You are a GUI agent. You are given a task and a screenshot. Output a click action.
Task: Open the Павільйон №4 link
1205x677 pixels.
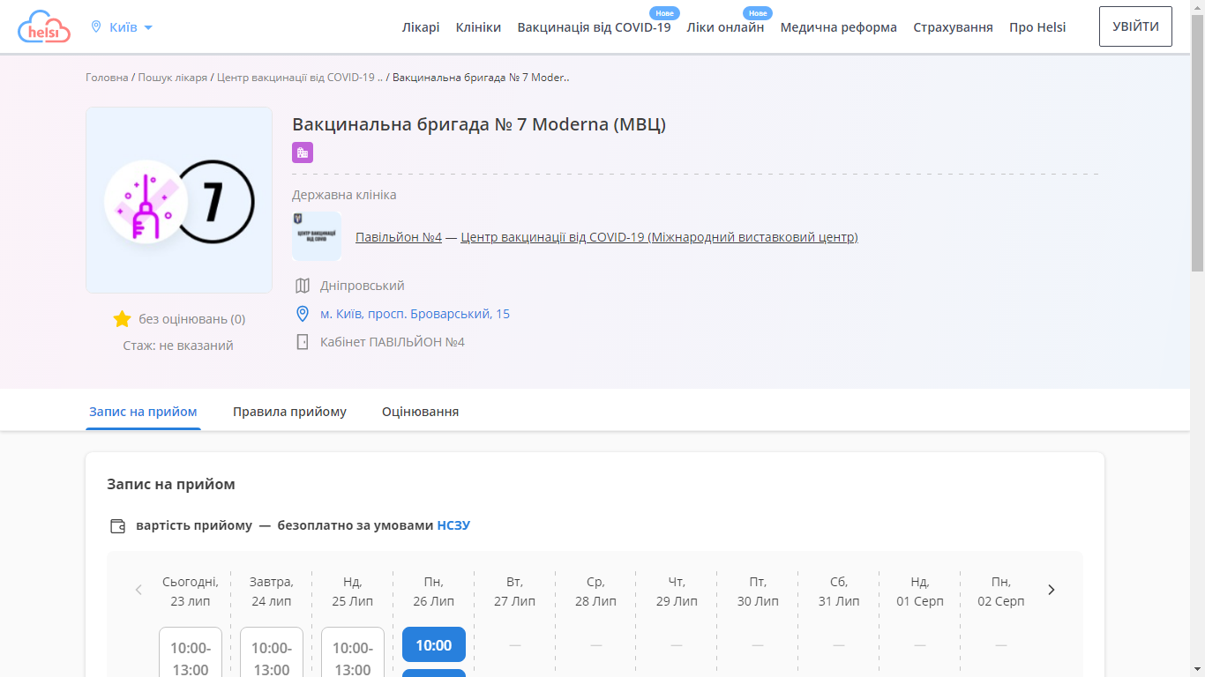coord(399,237)
